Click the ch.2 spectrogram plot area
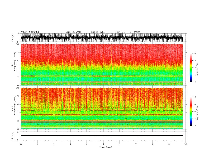The width and height of the screenshot is (209, 162). point(102,109)
